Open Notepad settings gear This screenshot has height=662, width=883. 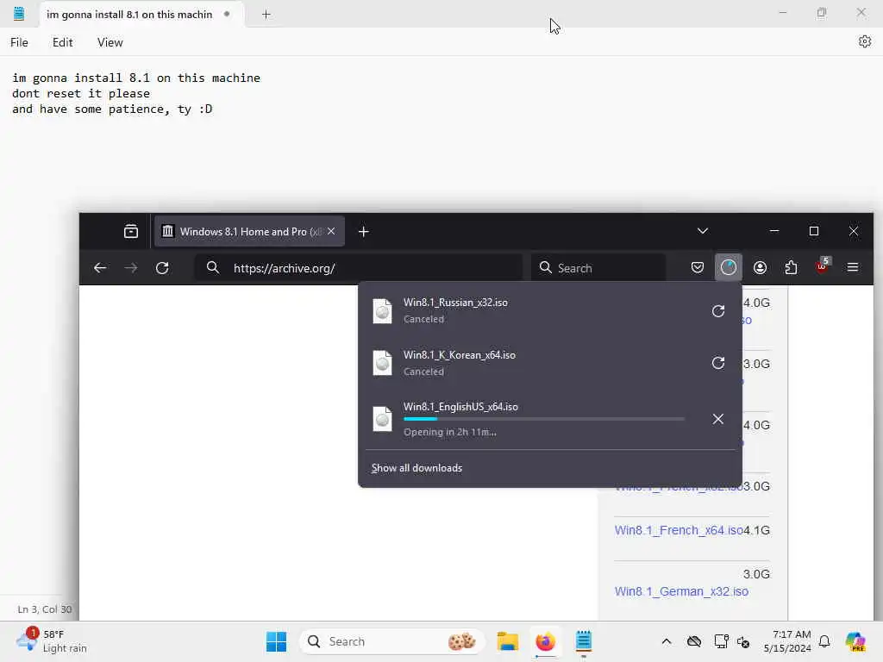864,41
